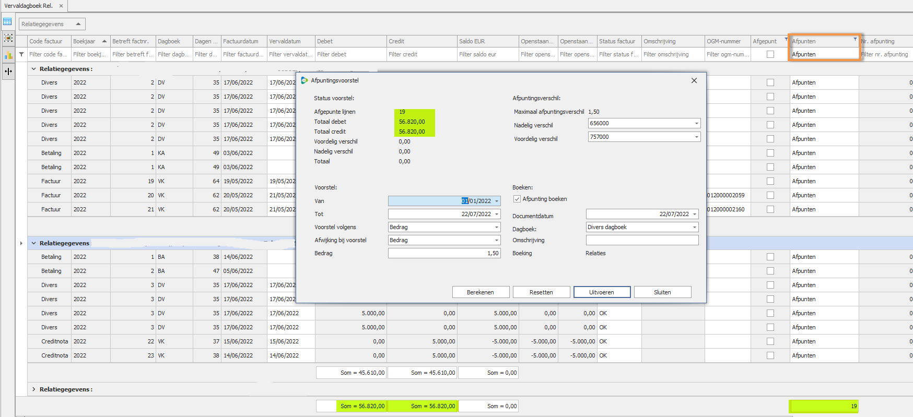Click the Filter ogm-nummer field
This screenshot has width=913, height=417.
(728, 54)
